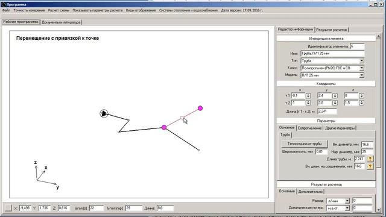Select the pump symbol at the pipeline start
The image size is (386, 217).
(x=104, y=113)
